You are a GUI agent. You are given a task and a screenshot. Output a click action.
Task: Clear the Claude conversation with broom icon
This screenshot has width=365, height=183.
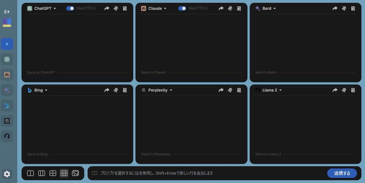(230, 9)
